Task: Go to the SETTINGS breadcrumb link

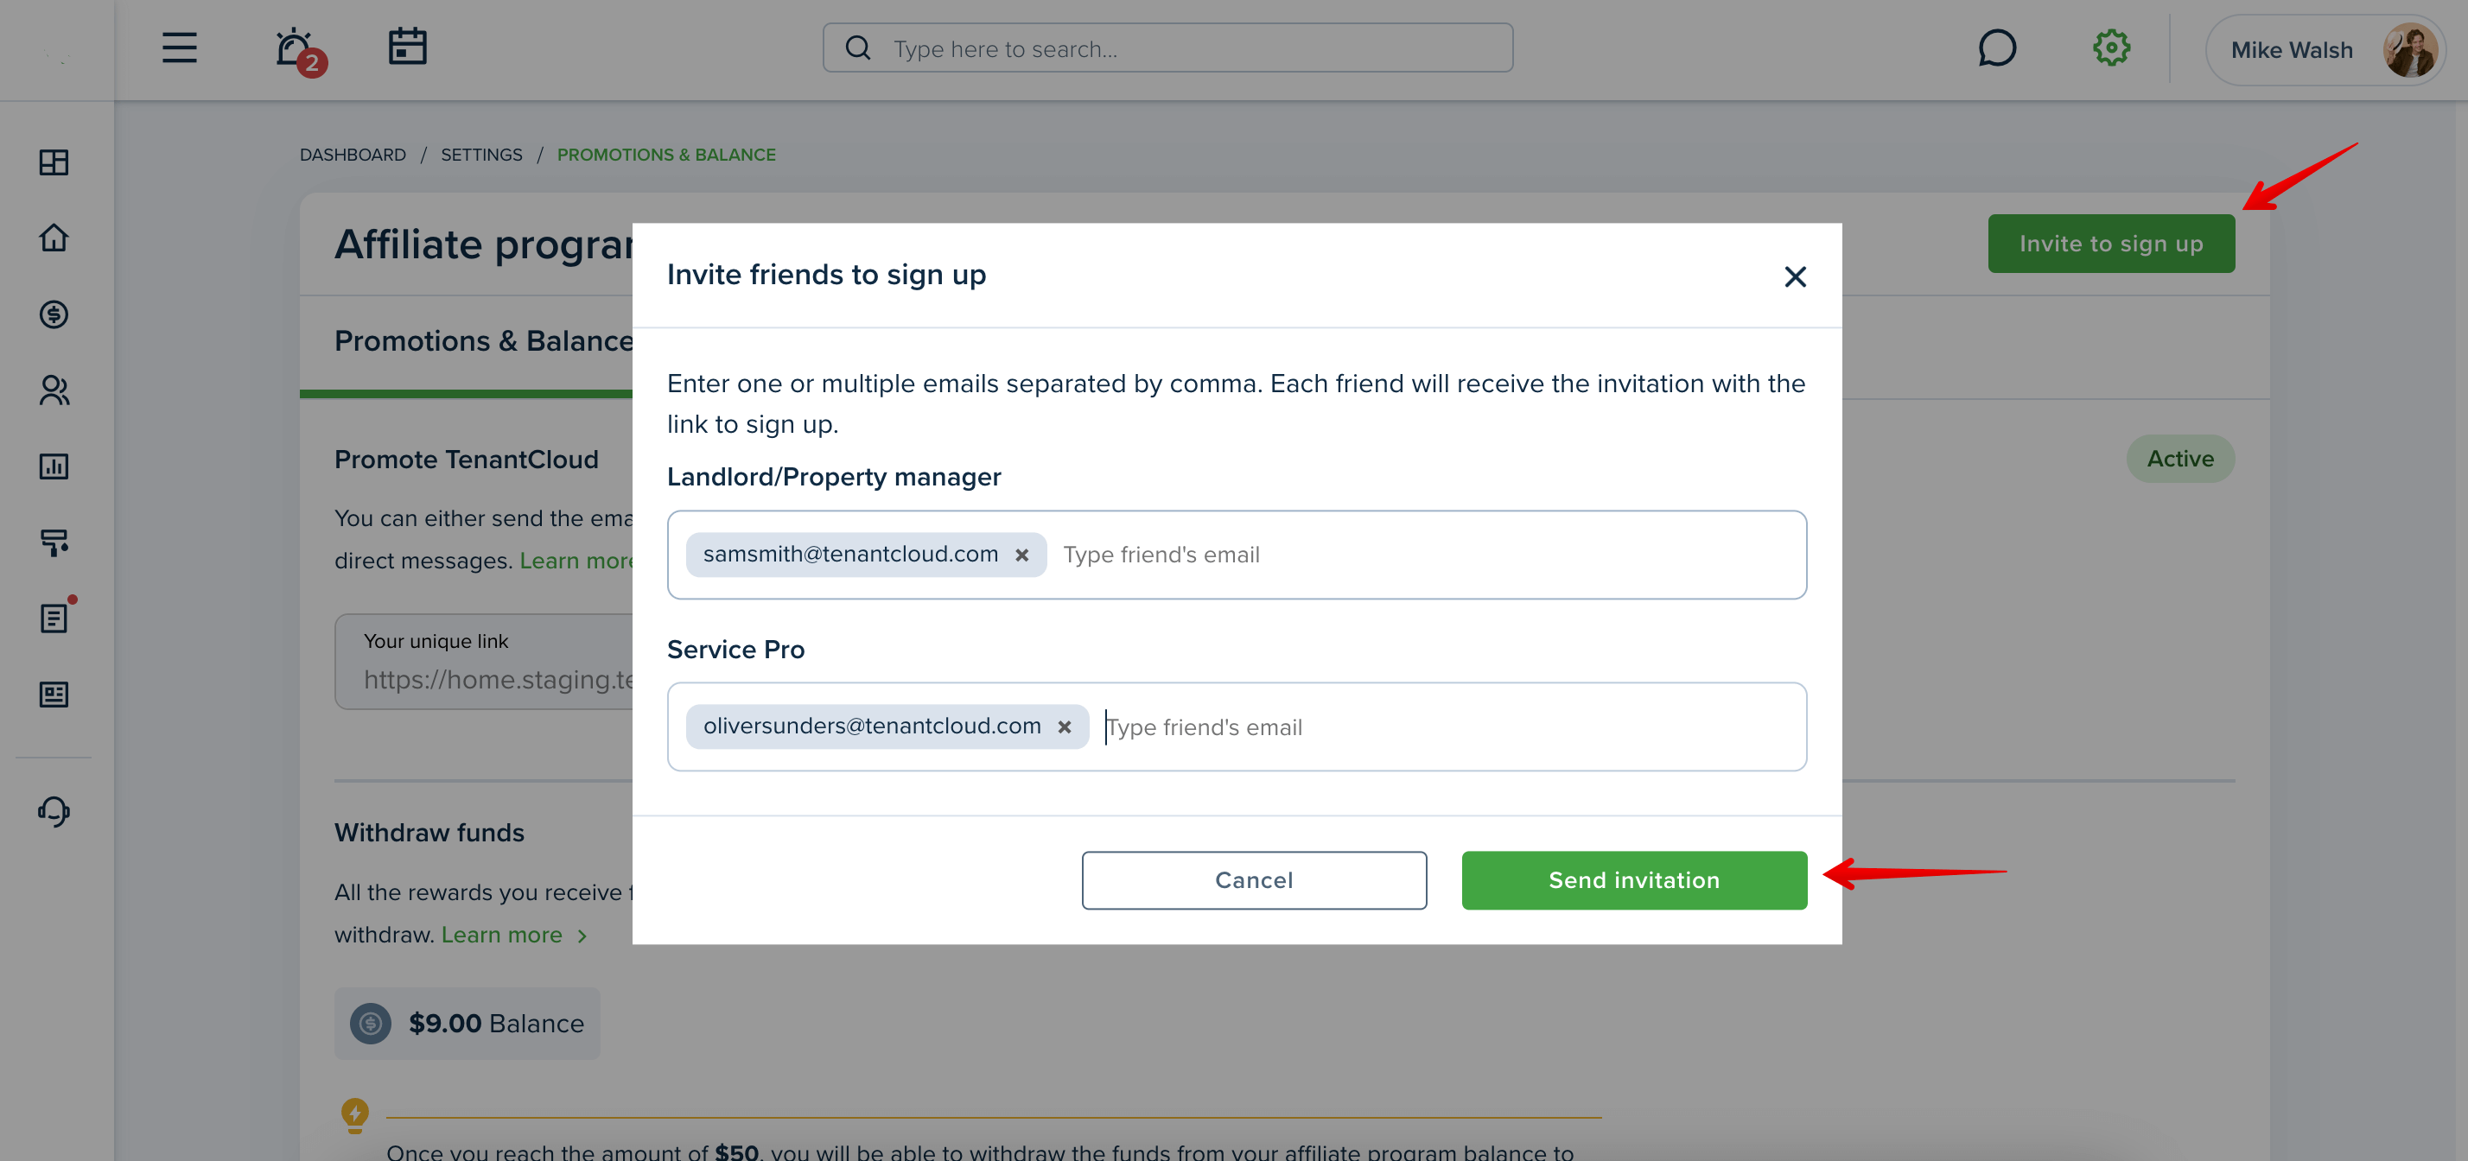Action: point(481,155)
